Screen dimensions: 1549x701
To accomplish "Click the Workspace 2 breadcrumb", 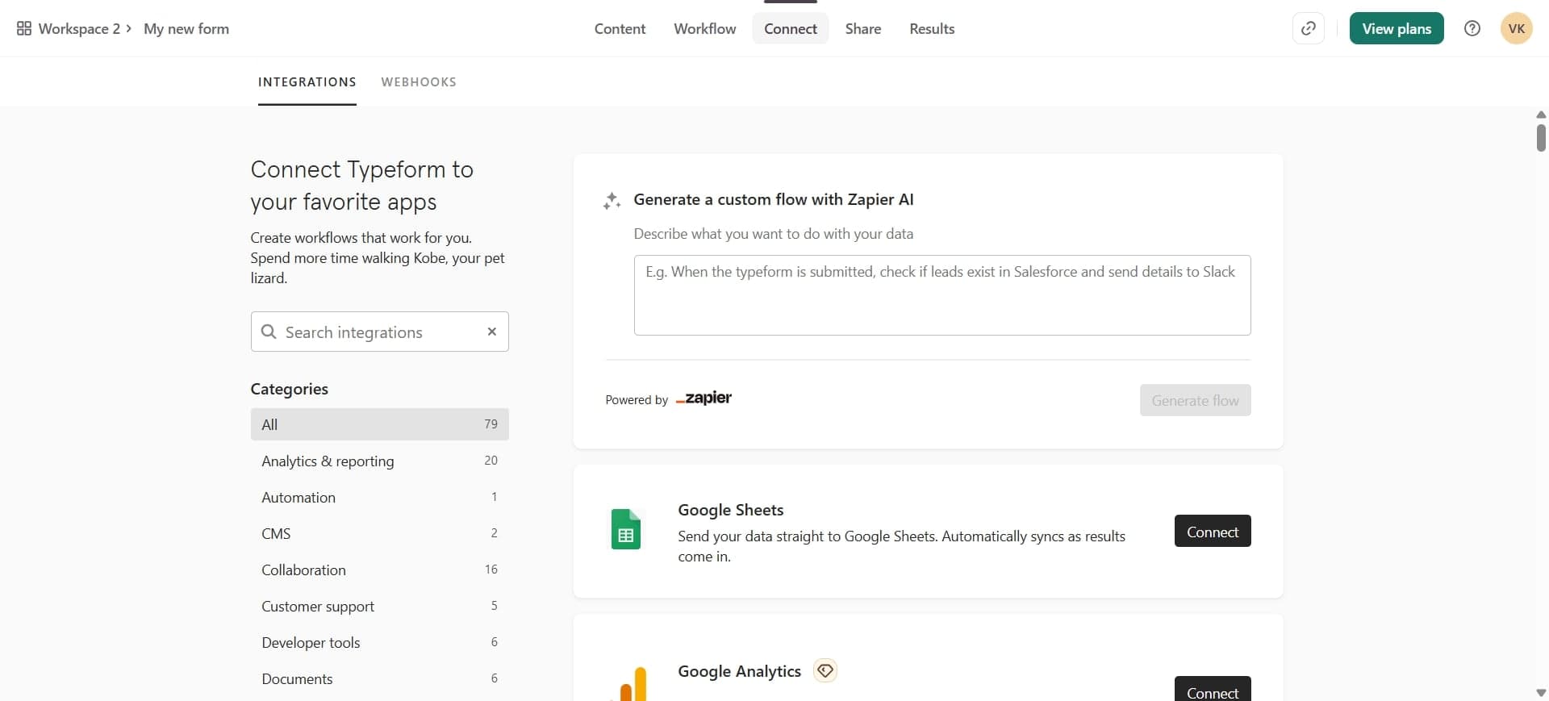I will pyautogui.click(x=79, y=29).
